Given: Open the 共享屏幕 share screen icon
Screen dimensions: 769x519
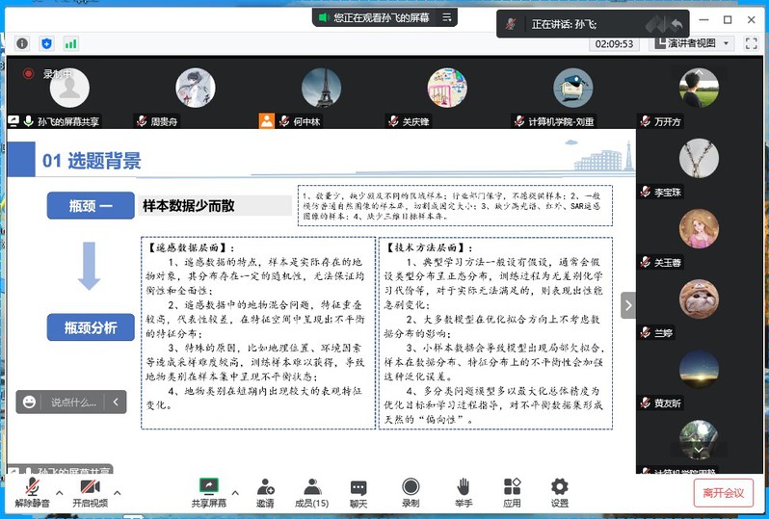Looking at the screenshot, I should tap(208, 487).
